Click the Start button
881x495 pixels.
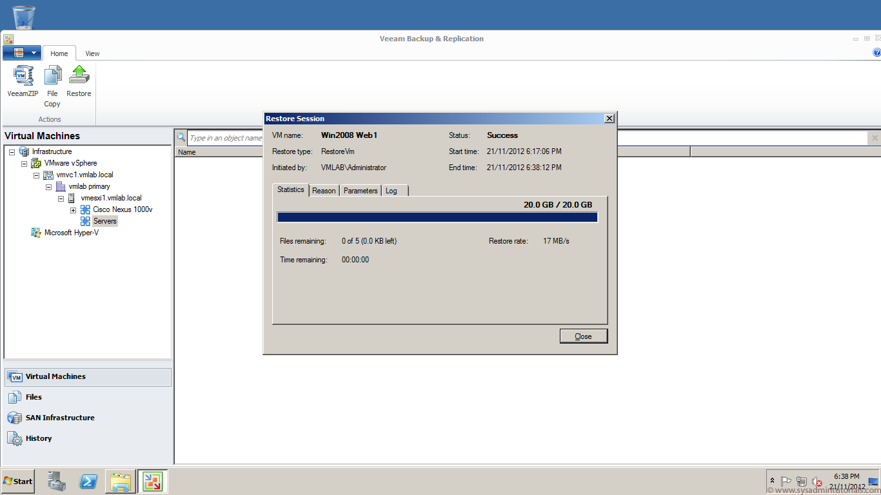(18, 481)
